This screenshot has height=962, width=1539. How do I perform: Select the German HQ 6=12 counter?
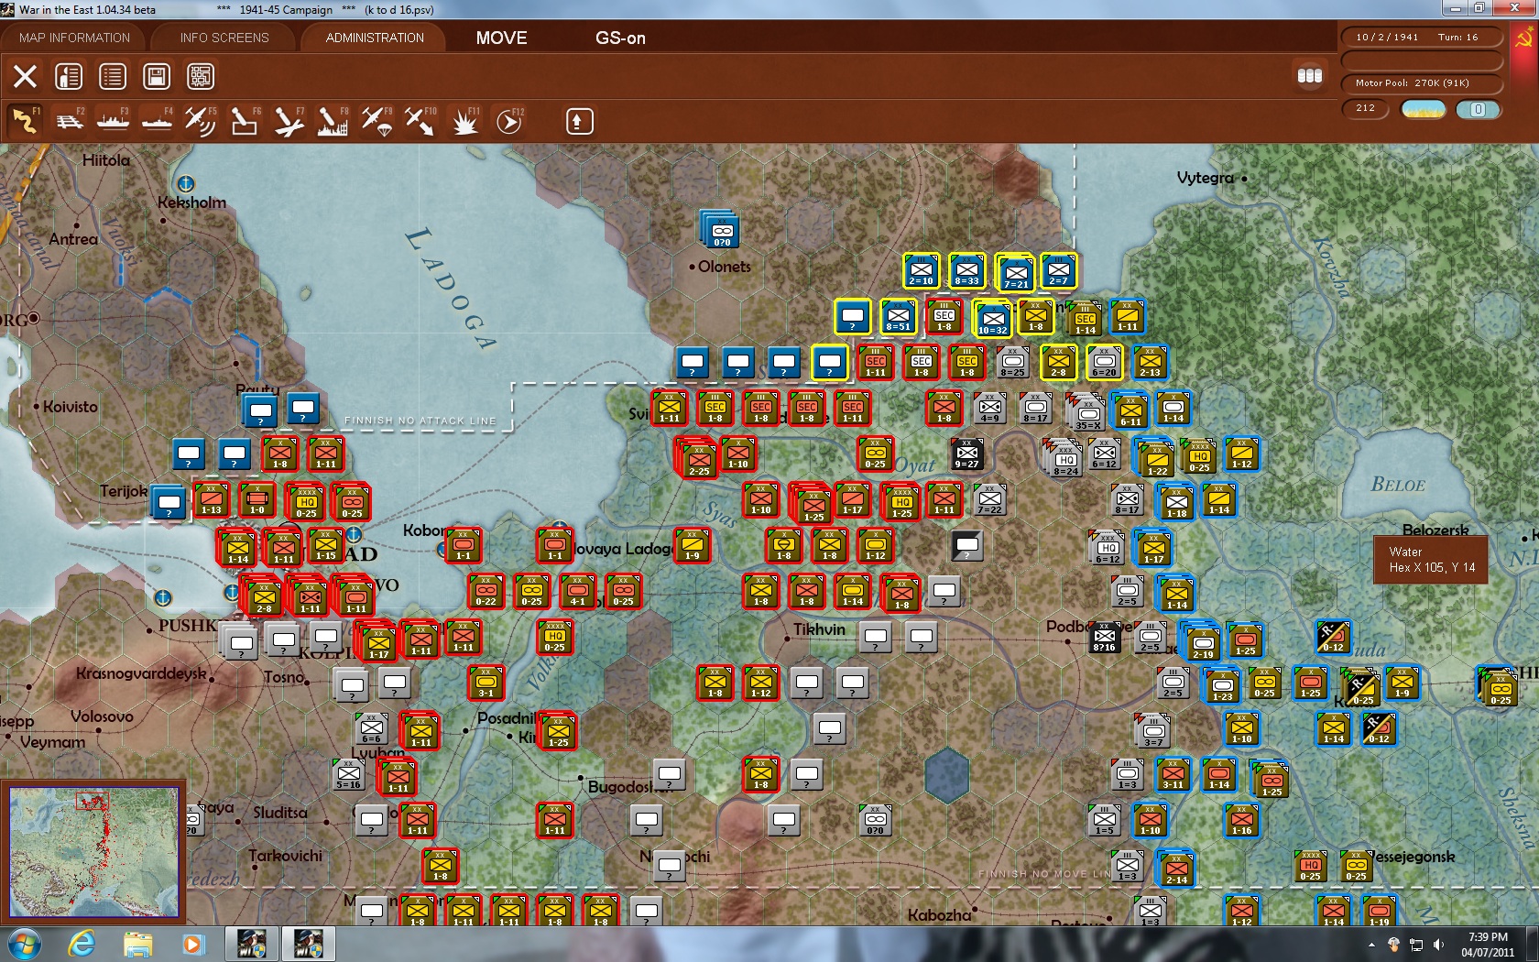(x=1107, y=547)
